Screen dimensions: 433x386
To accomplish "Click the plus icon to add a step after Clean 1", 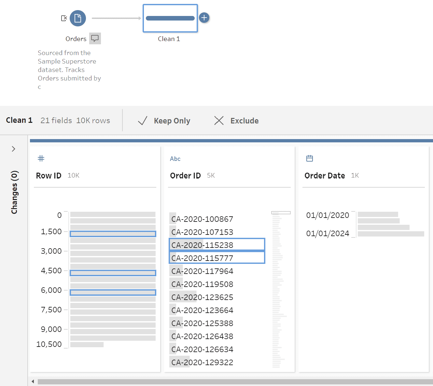I will pos(204,18).
